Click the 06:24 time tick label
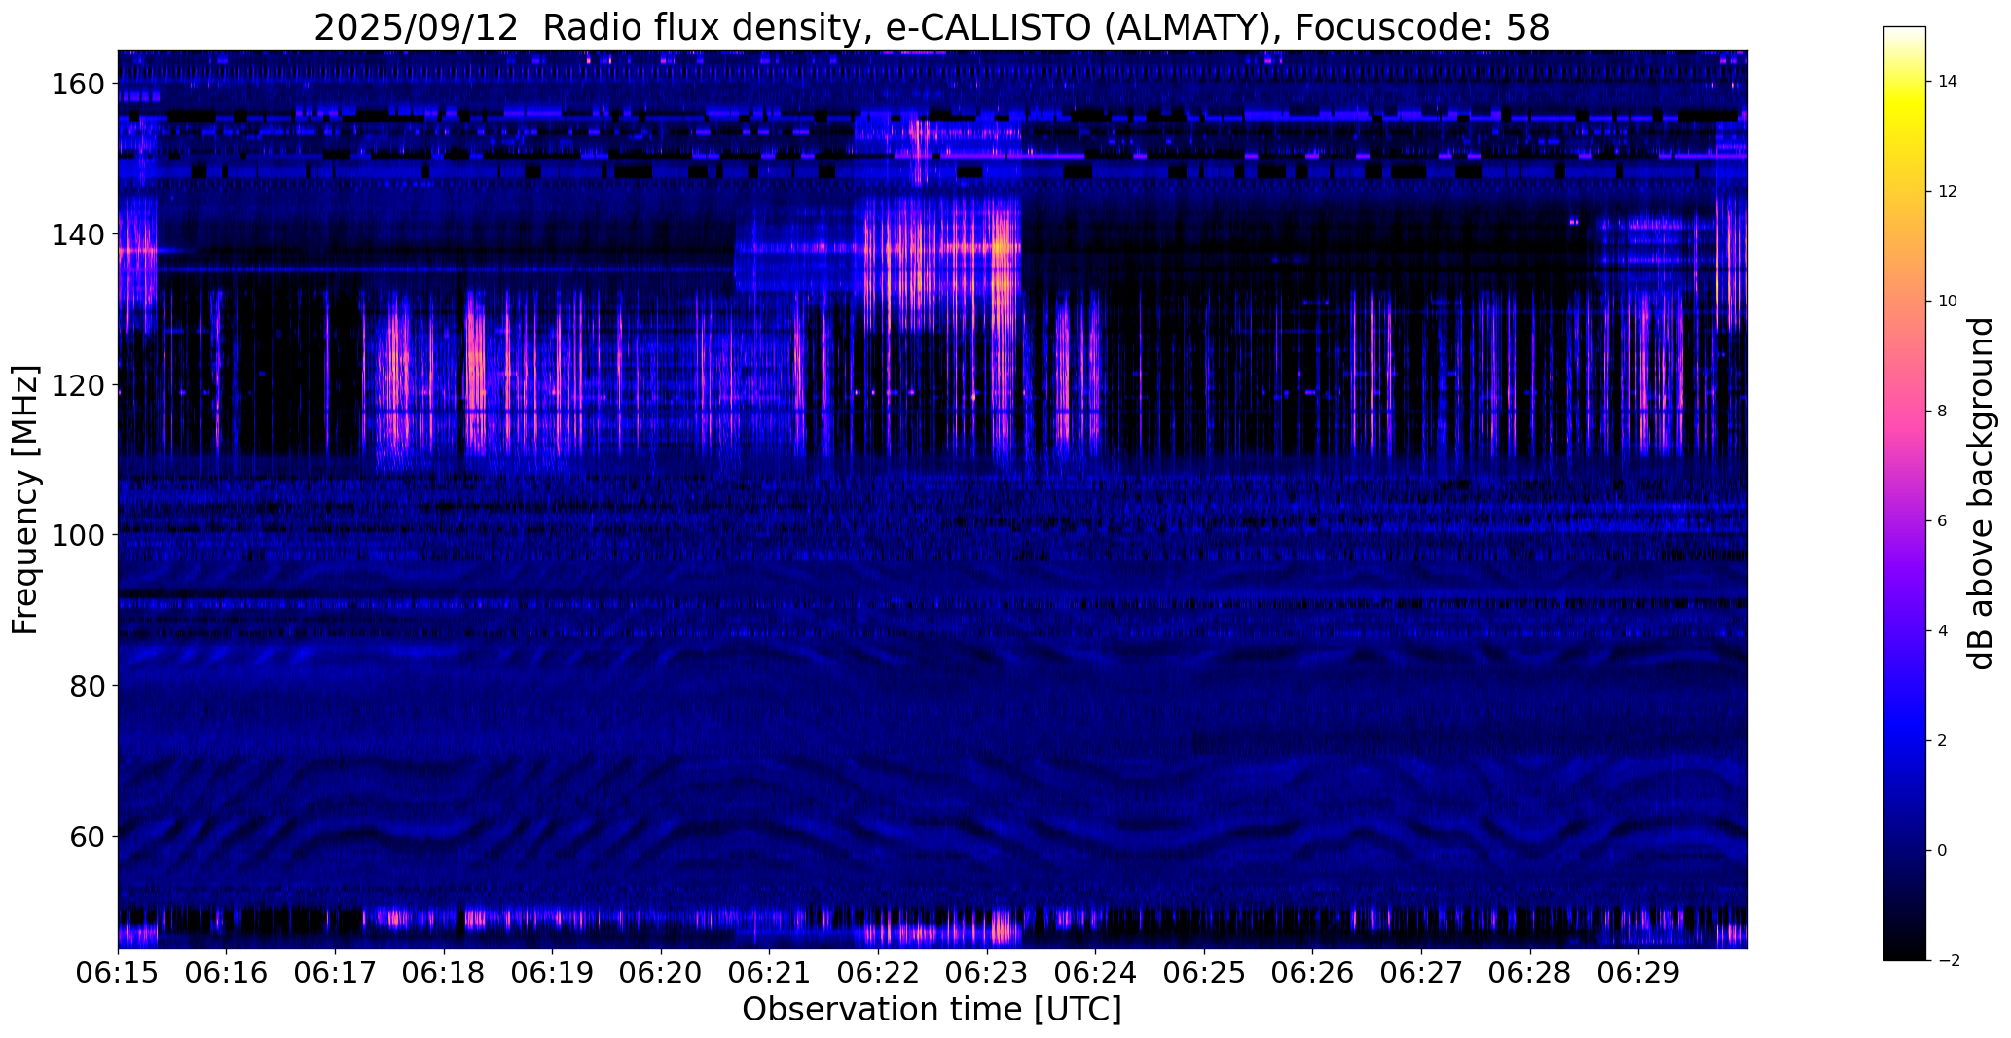Viewport: 2011px width, 1038px height. pos(1096,972)
